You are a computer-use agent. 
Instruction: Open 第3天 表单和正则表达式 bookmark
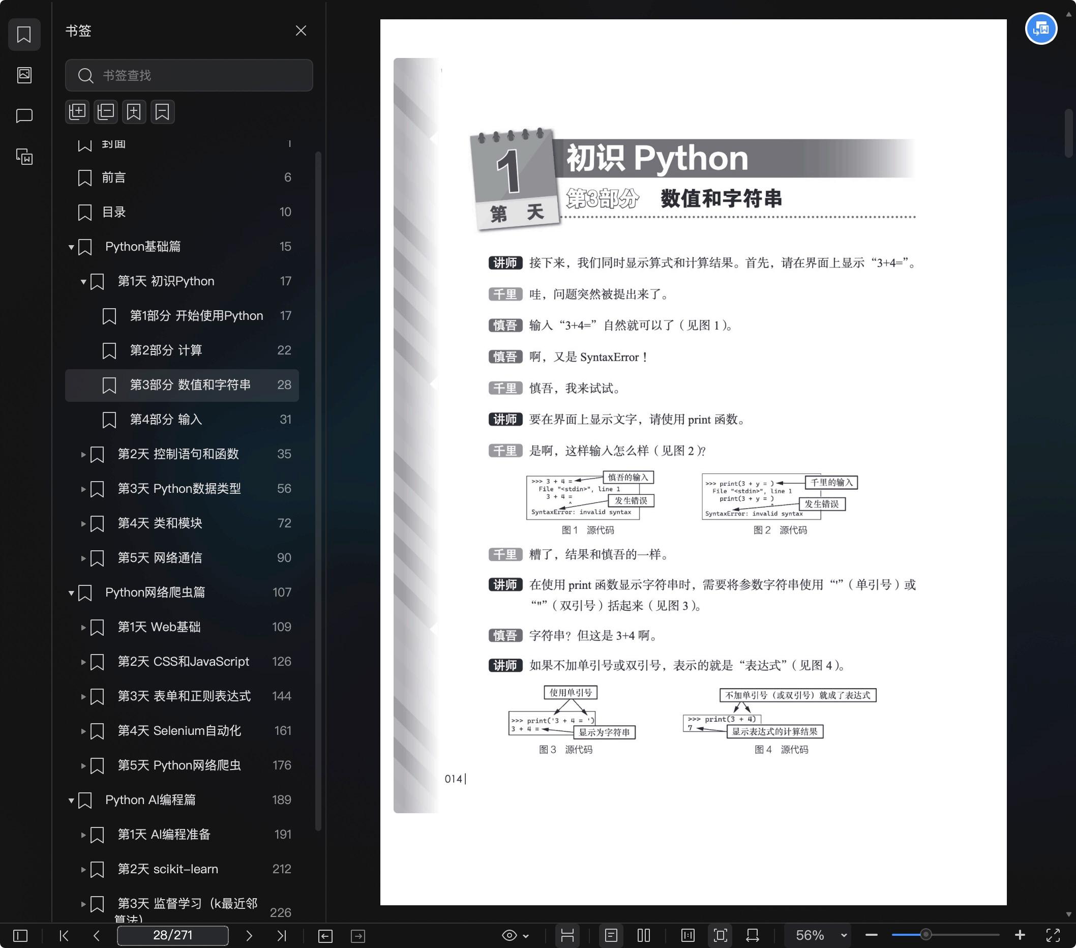click(x=182, y=696)
